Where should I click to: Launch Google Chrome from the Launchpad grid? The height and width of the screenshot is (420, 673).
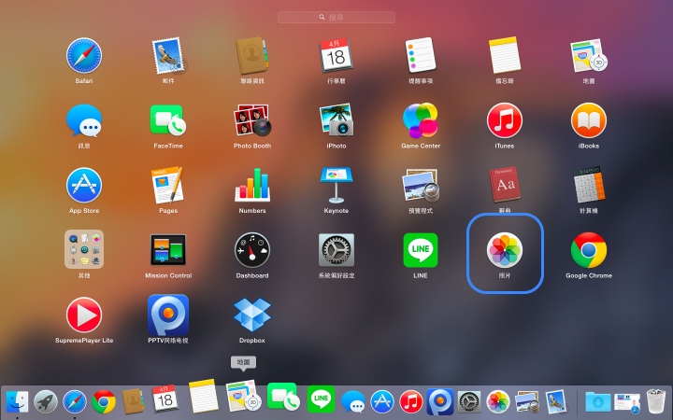[589, 250]
